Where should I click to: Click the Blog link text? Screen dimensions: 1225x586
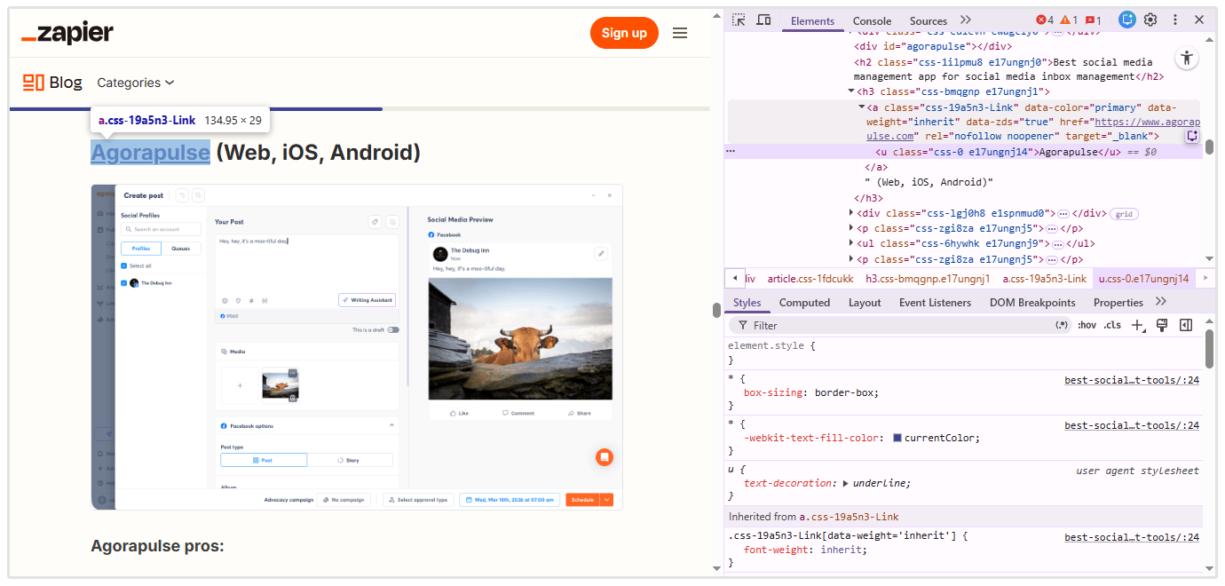point(66,83)
